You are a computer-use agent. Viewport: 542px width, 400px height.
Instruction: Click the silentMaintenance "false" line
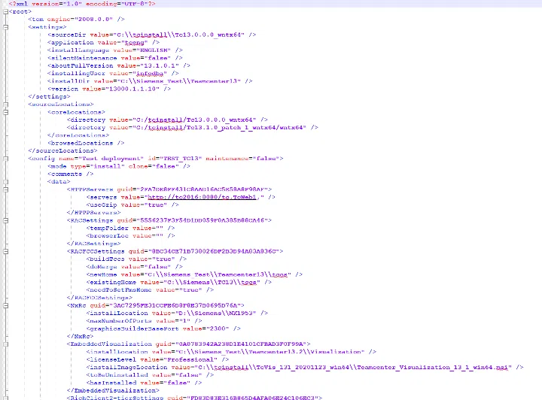point(115,58)
